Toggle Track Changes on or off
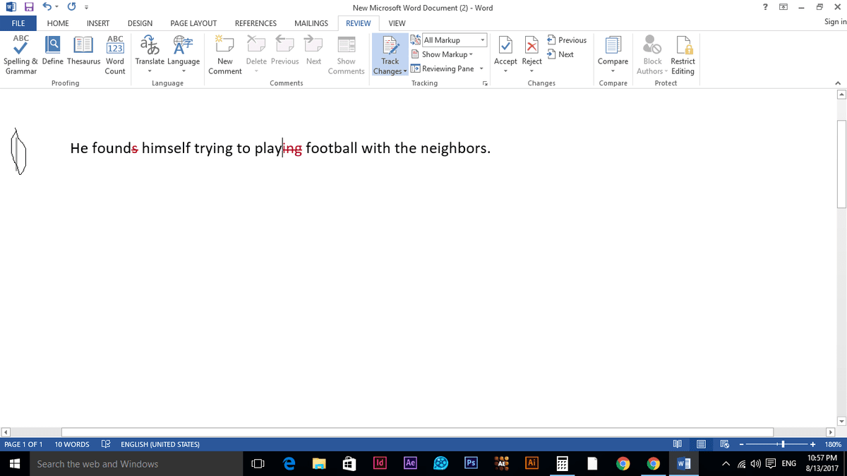 coord(390,45)
